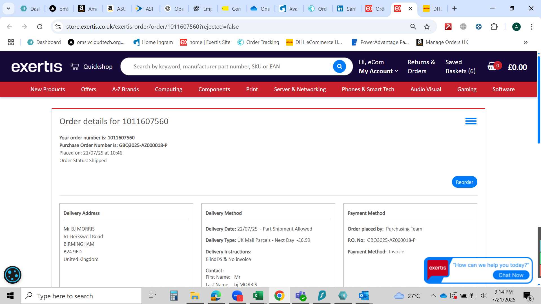Expand the My Account dropdown
541x304 pixels.
click(x=378, y=71)
